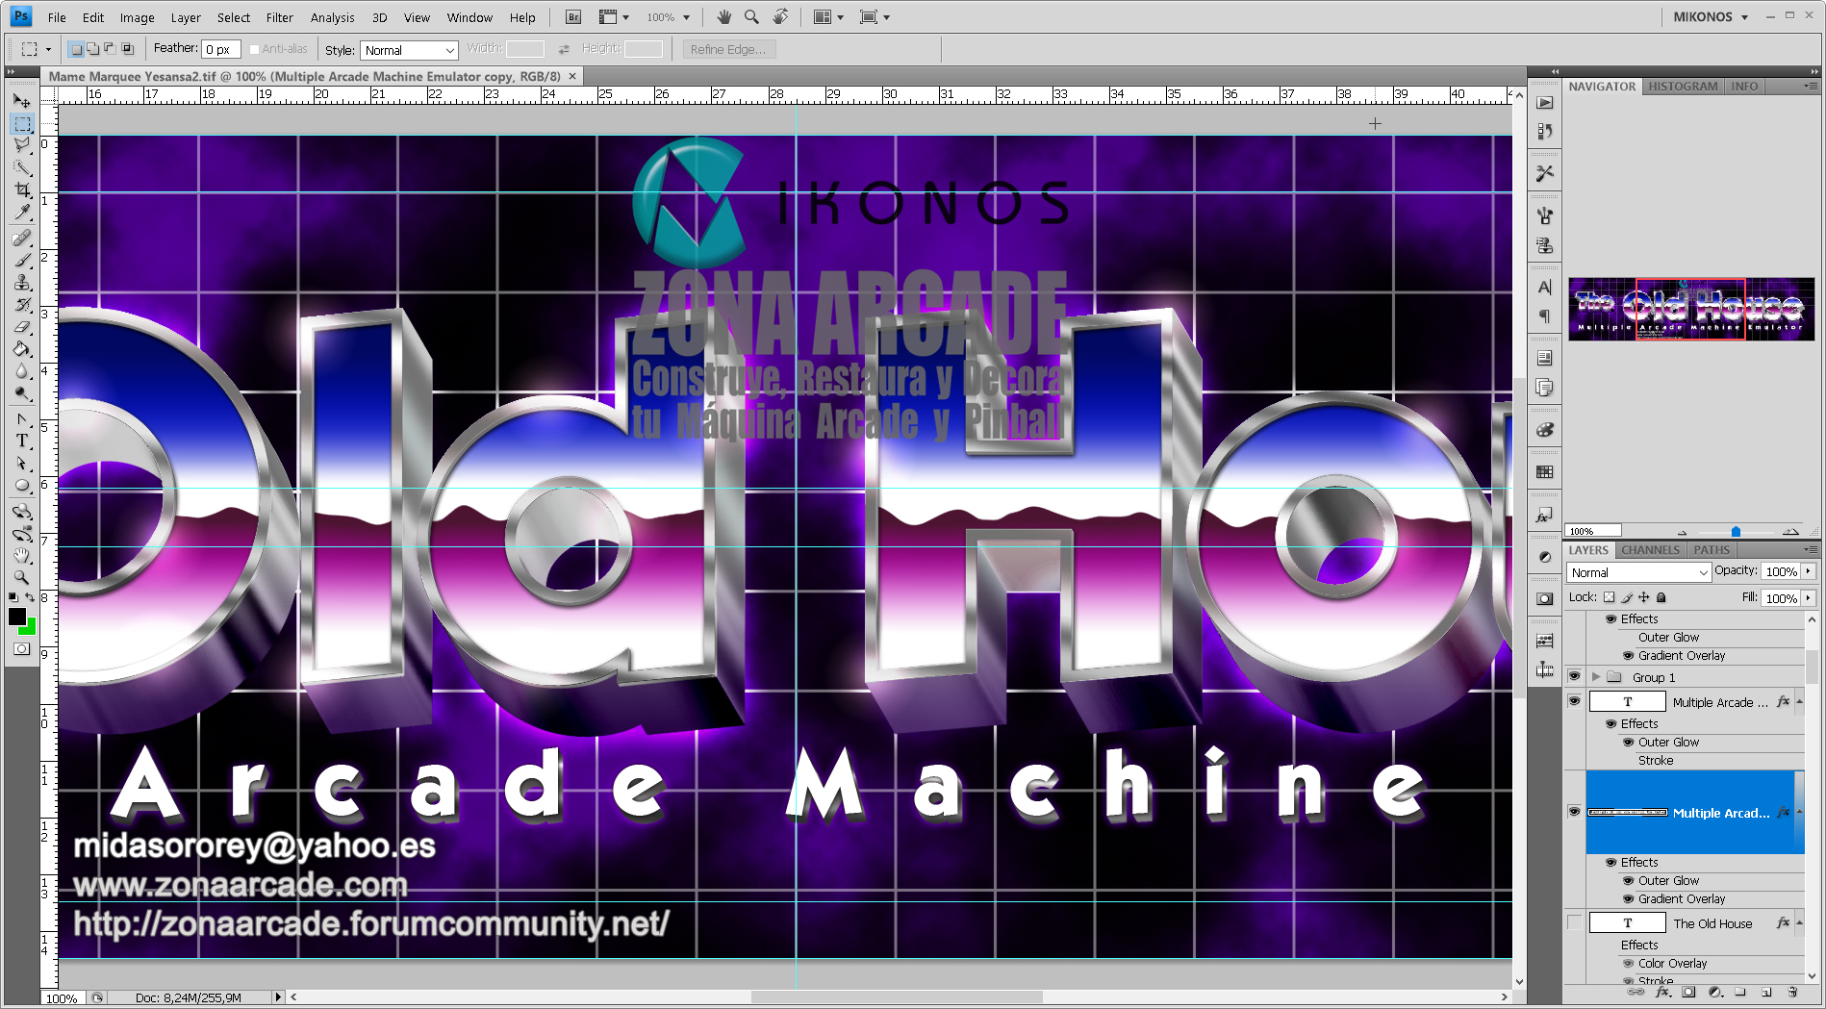Switch to the Channels tab
This screenshot has height=1009, width=1826.
(1650, 550)
